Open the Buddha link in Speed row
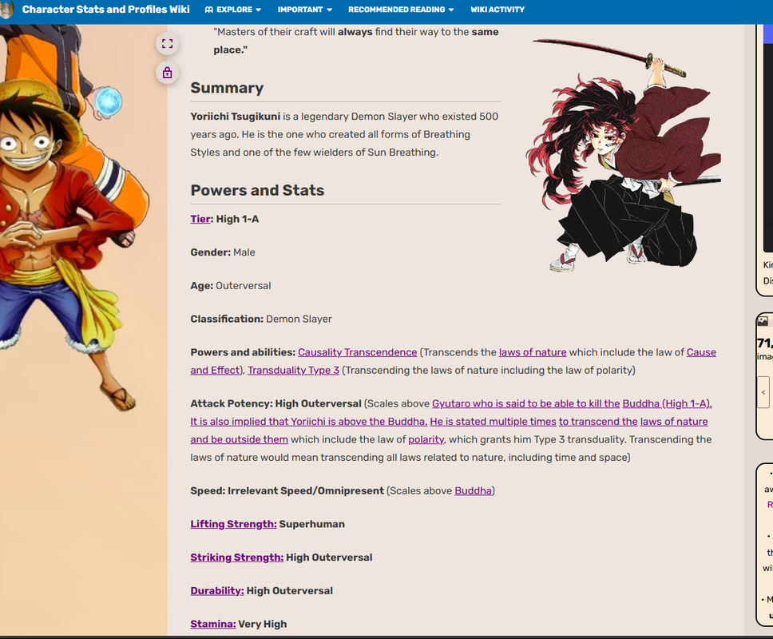 pyautogui.click(x=474, y=490)
